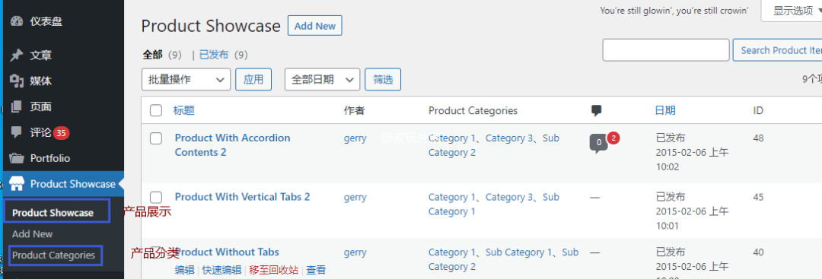
Task: Check the box for Product With Accordion Contents 2
Action: (156, 138)
